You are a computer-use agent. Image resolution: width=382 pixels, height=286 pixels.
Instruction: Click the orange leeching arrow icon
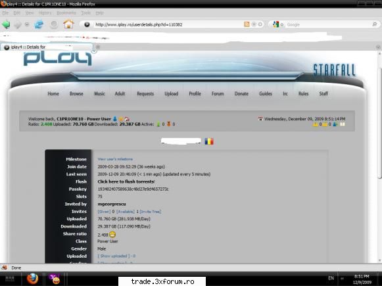pos(168,124)
